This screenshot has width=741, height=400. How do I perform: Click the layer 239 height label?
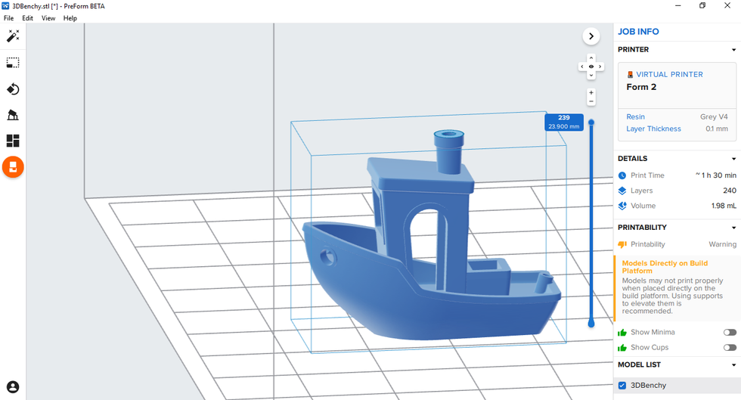(x=564, y=122)
